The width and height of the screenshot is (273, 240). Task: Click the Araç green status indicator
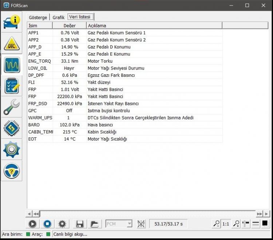point(48,234)
